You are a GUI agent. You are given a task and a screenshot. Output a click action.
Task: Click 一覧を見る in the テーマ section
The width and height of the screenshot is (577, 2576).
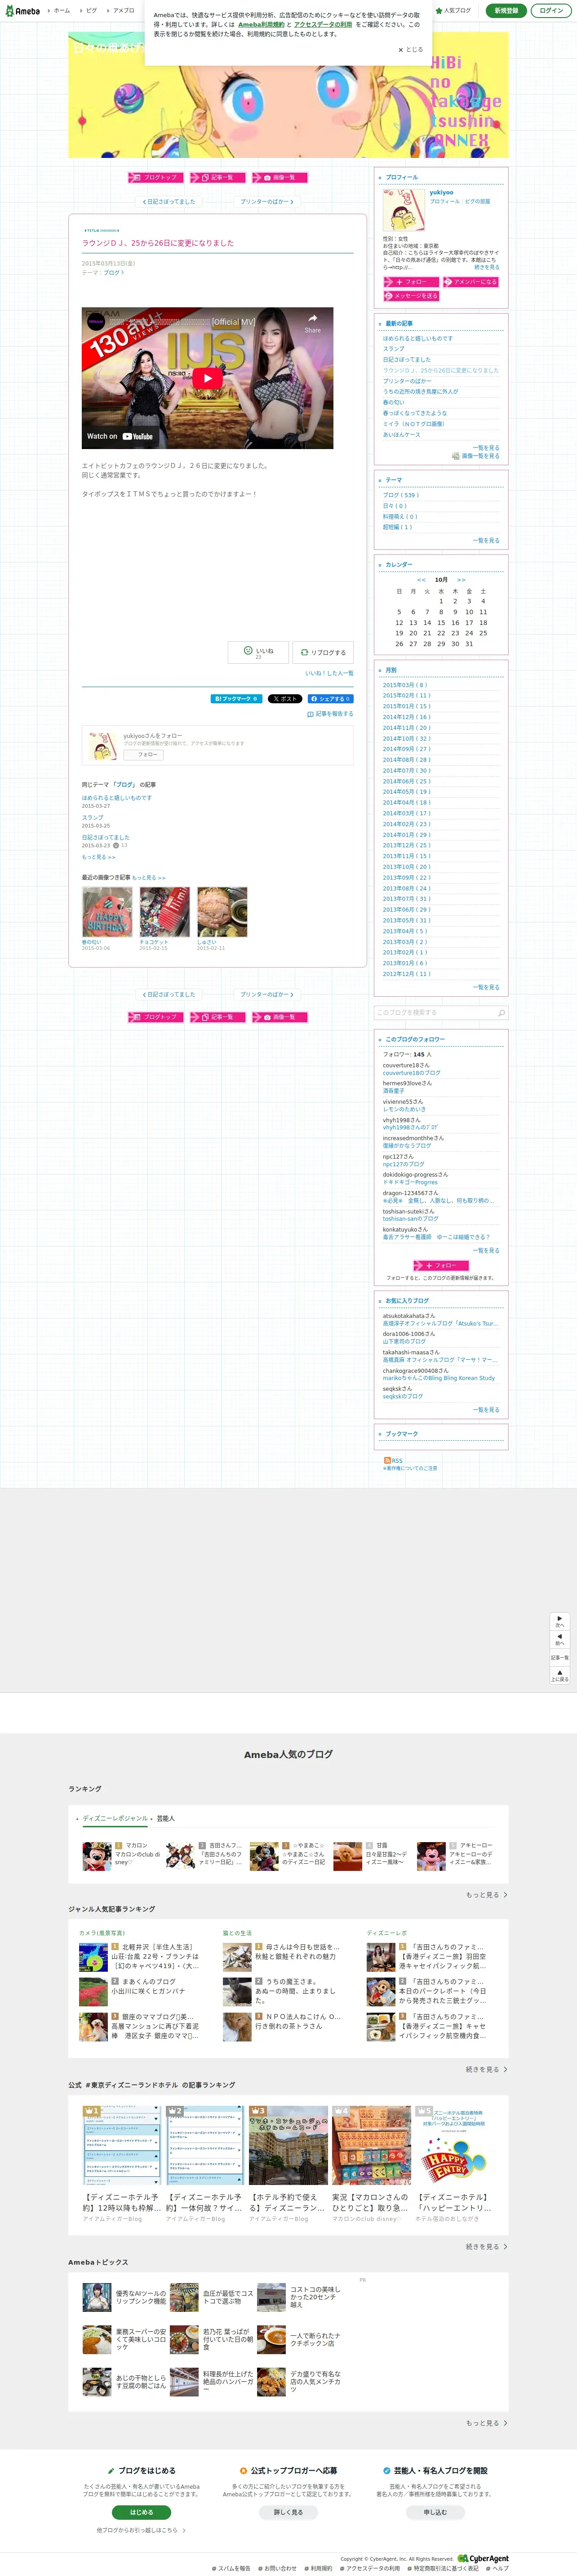click(x=486, y=540)
